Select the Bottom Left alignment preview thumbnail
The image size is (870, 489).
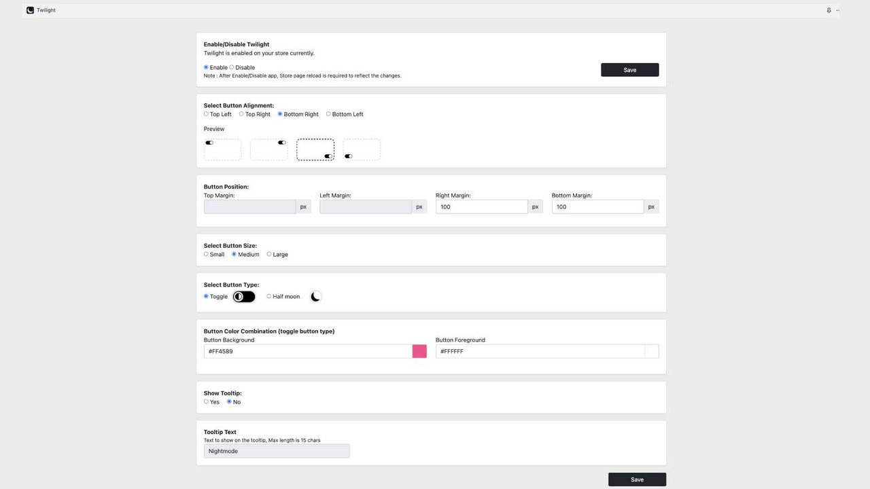coord(361,149)
